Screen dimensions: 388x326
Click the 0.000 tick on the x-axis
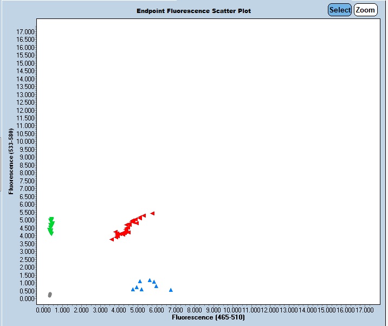pos(44,310)
